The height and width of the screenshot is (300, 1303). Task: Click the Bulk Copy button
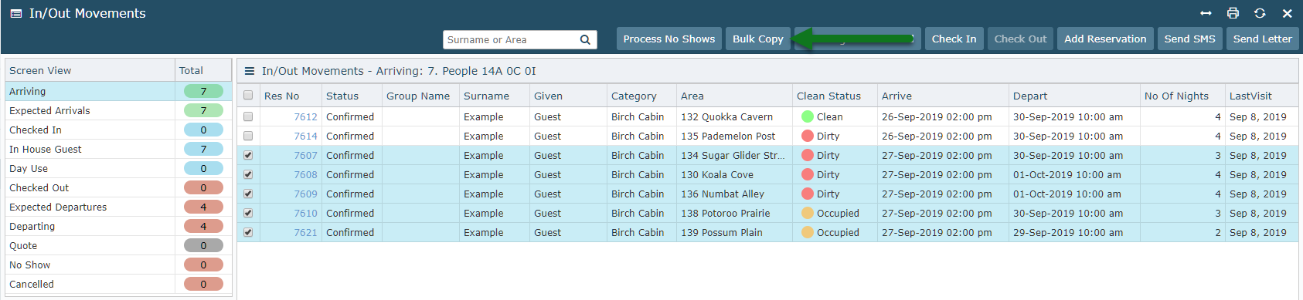[757, 39]
